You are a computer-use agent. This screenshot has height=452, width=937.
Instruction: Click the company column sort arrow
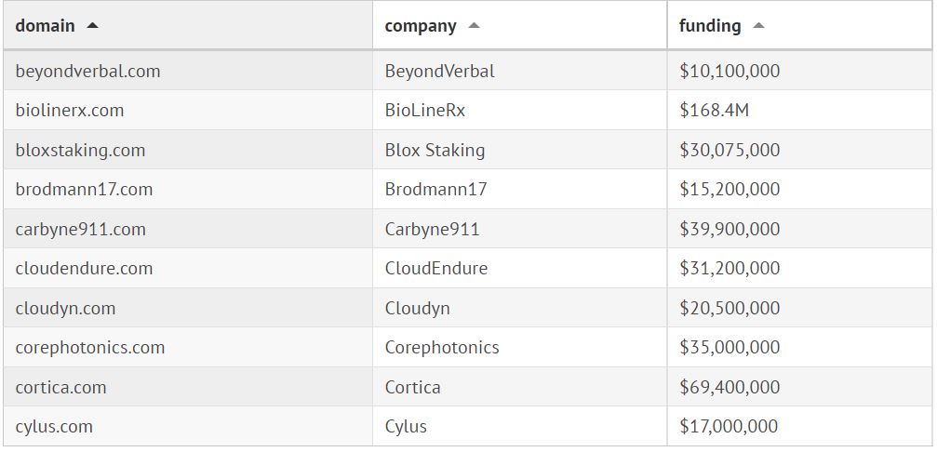pos(474,26)
